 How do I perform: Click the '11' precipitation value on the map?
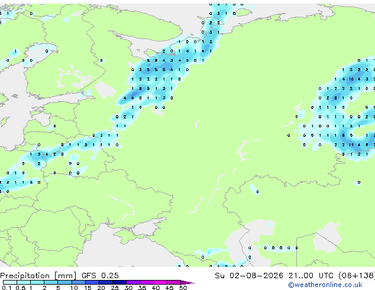point(351,145)
